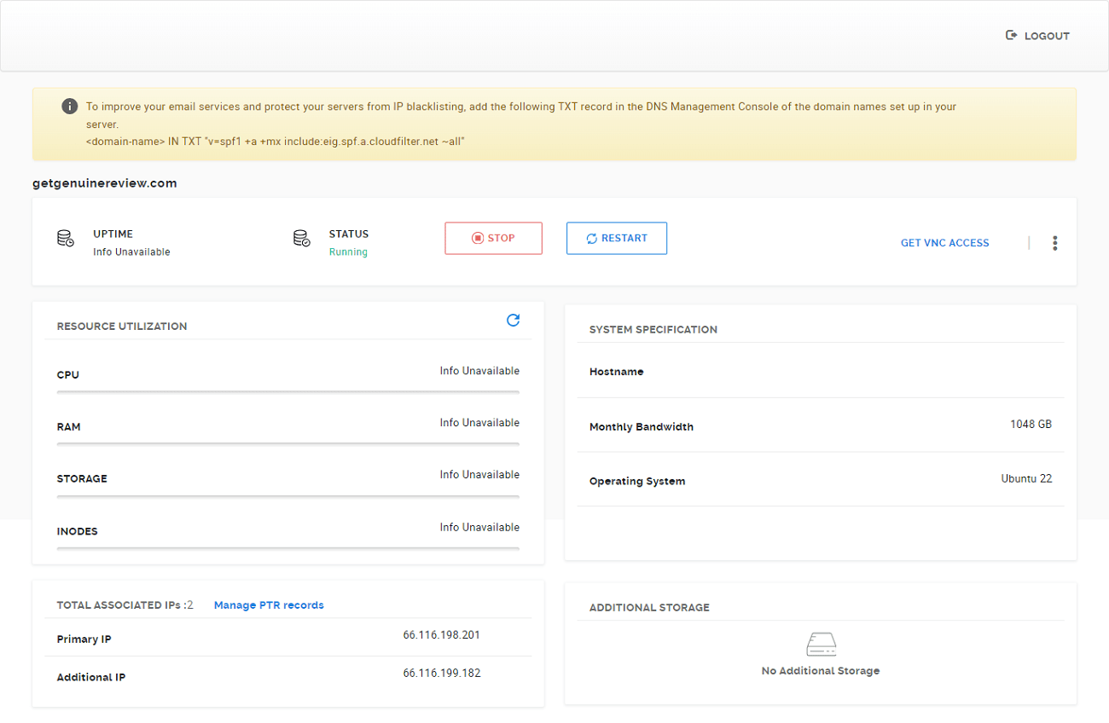This screenshot has height=723, width=1109.
Task: Click the SPF TXT record line
Action: pyautogui.click(x=276, y=142)
